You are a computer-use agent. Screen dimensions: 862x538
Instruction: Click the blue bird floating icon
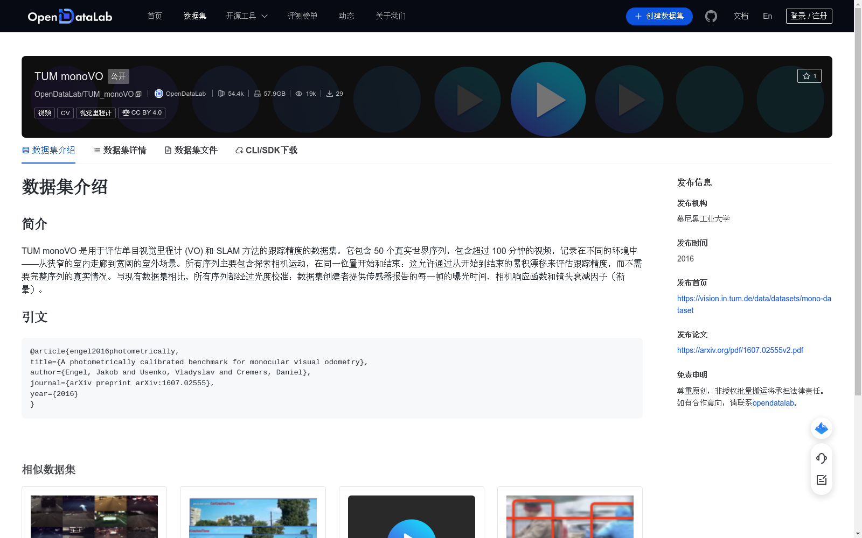pyautogui.click(x=822, y=428)
